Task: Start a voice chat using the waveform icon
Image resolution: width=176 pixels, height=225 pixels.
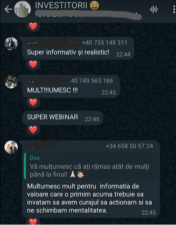Action: coord(154,9)
